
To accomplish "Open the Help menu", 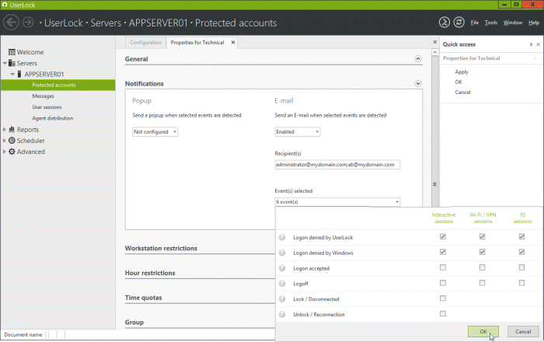I will (x=534, y=23).
